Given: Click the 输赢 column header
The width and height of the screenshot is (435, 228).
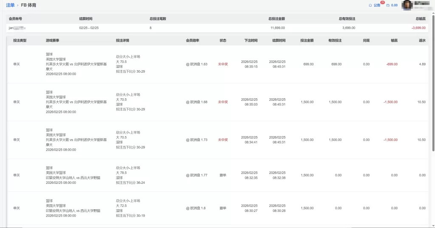Looking at the screenshot, I should point(394,40).
